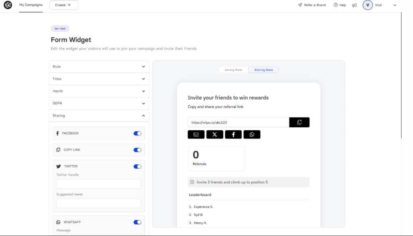The width and height of the screenshot is (413, 236).
Task: Click the Twitter handle input field
Action: tap(99, 184)
